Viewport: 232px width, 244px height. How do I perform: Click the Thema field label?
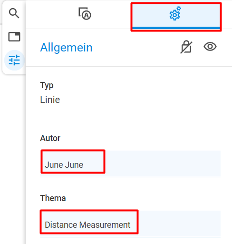(53, 198)
